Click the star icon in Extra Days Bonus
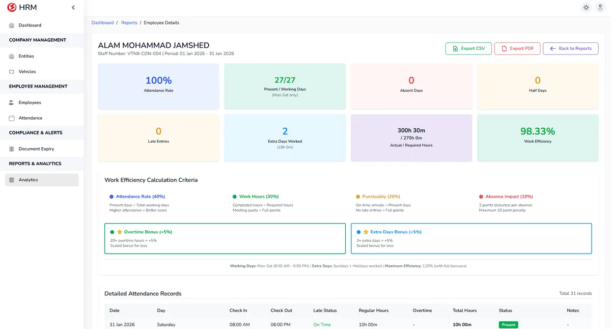611x329 pixels. click(366, 232)
